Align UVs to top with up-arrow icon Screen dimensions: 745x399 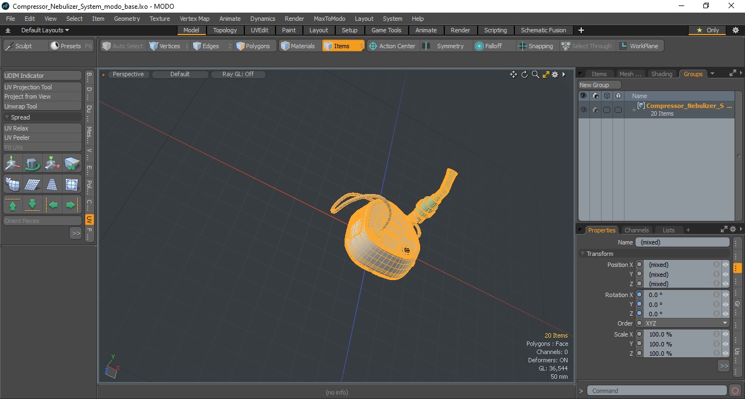click(x=13, y=205)
